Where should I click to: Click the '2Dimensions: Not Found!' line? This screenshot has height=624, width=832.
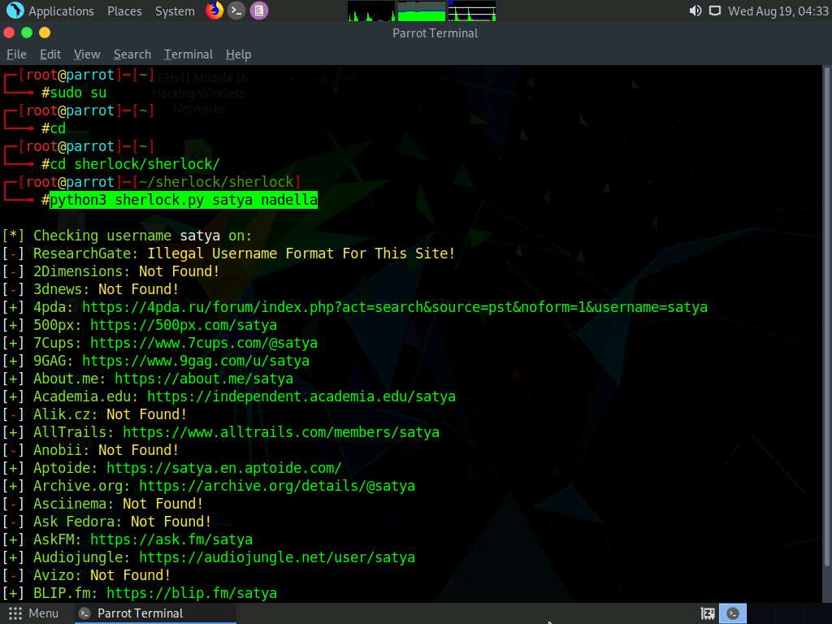tap(110, 271)
